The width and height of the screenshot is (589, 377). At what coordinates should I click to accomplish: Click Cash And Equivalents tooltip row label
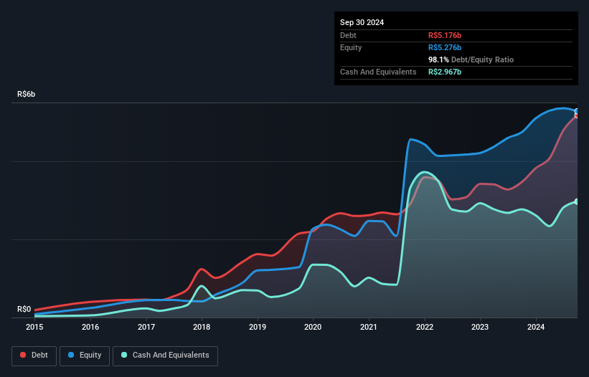point(378,72)
